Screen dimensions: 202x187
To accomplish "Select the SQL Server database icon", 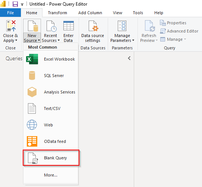I will (32, 76).
